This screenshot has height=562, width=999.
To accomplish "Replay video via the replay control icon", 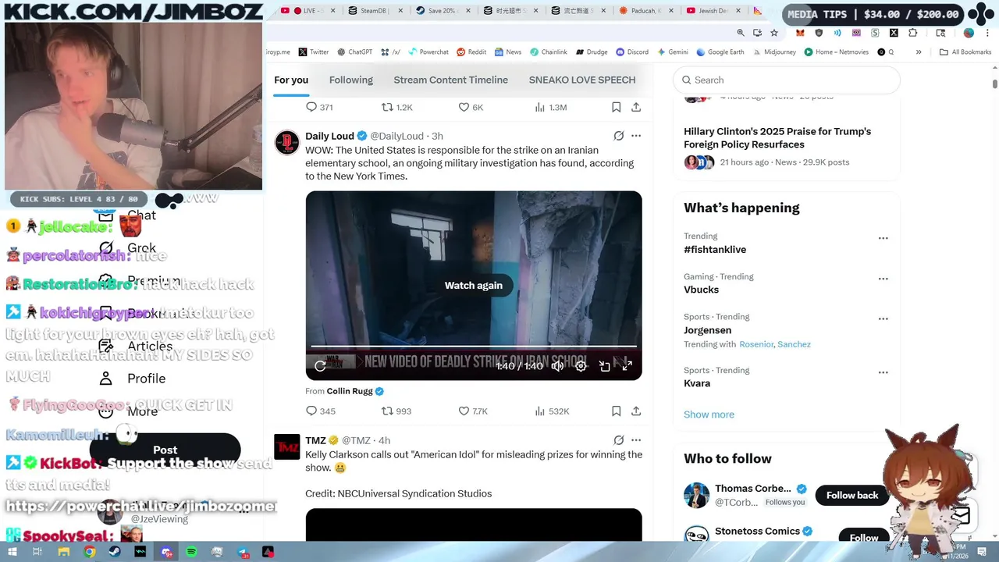I will point(320,365).
